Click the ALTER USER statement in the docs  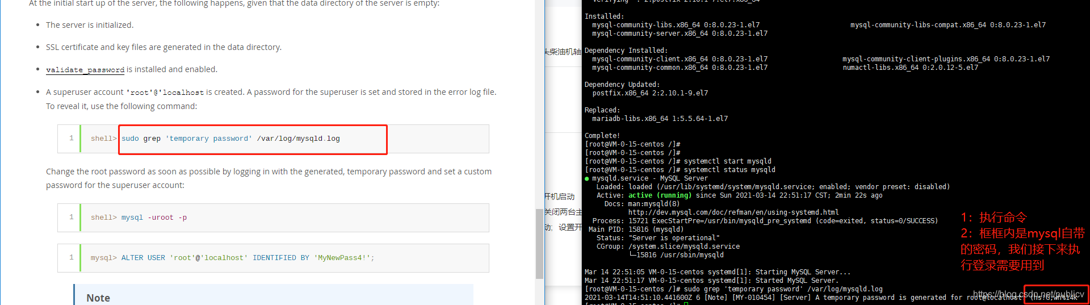coord(248,258)
